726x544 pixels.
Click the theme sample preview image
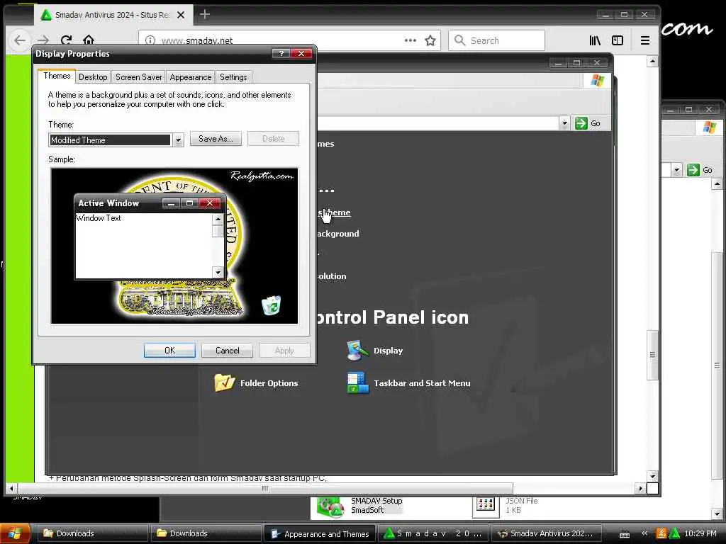click(174, 246)
